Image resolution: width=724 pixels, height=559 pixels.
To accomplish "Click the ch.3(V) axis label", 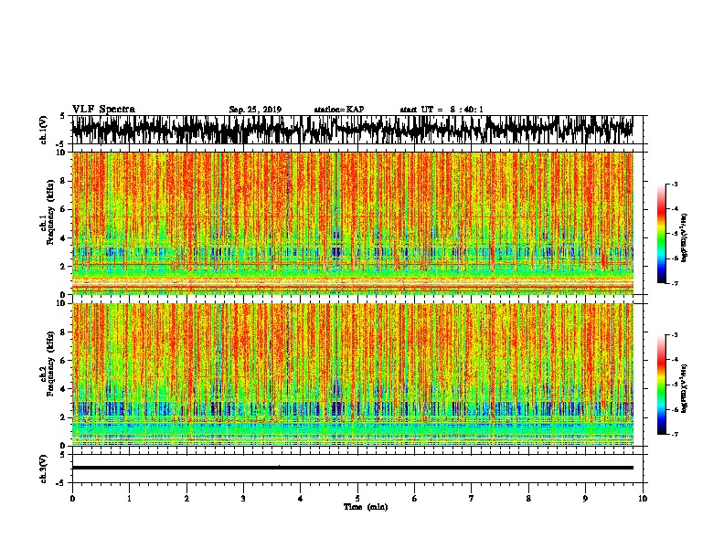I will 43,469.
